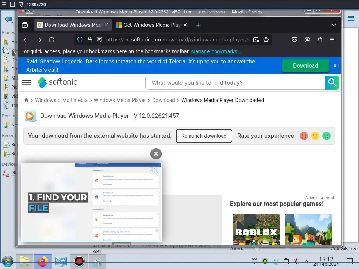Switch to Download Windows Media Player tab
This screenshot has width=359, height=269.
73,25
